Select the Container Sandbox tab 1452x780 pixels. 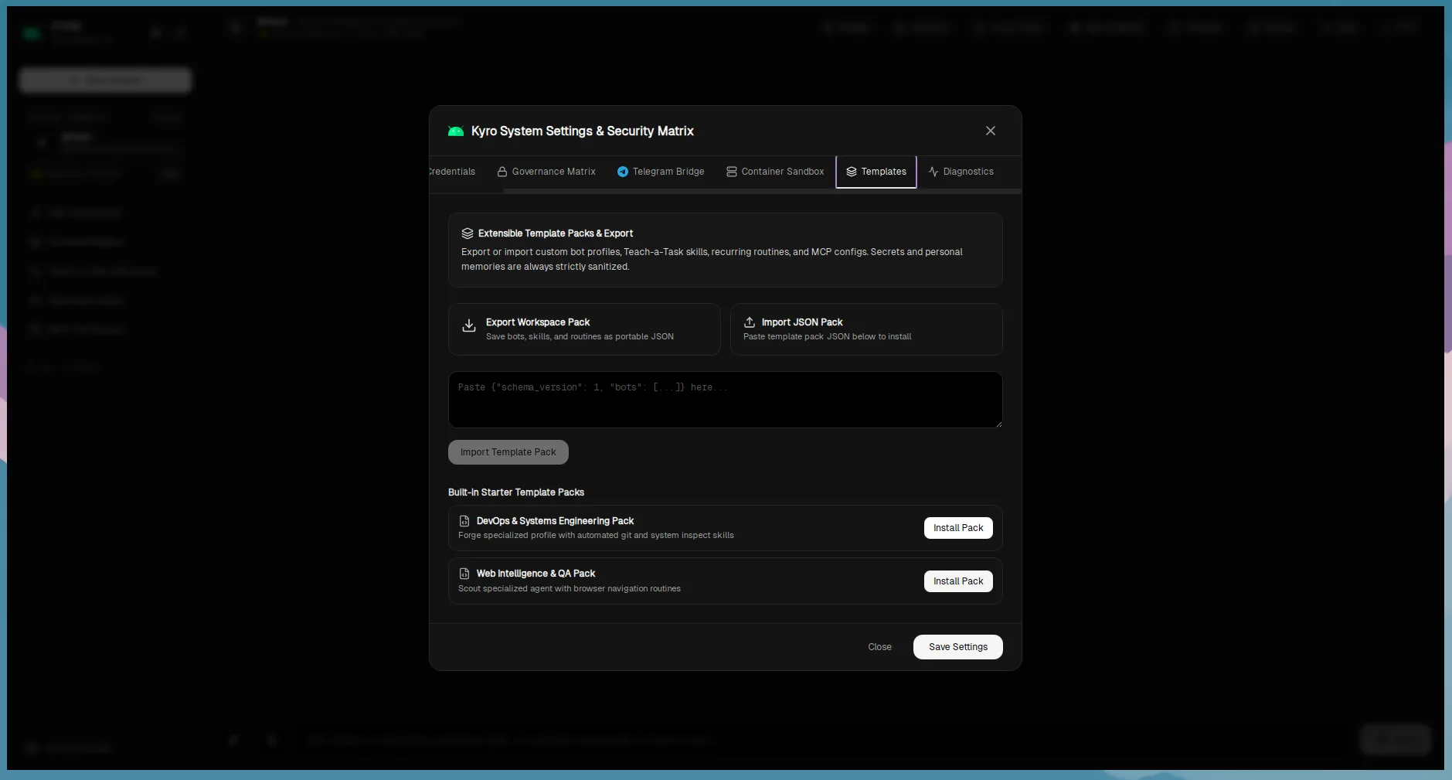775,172
